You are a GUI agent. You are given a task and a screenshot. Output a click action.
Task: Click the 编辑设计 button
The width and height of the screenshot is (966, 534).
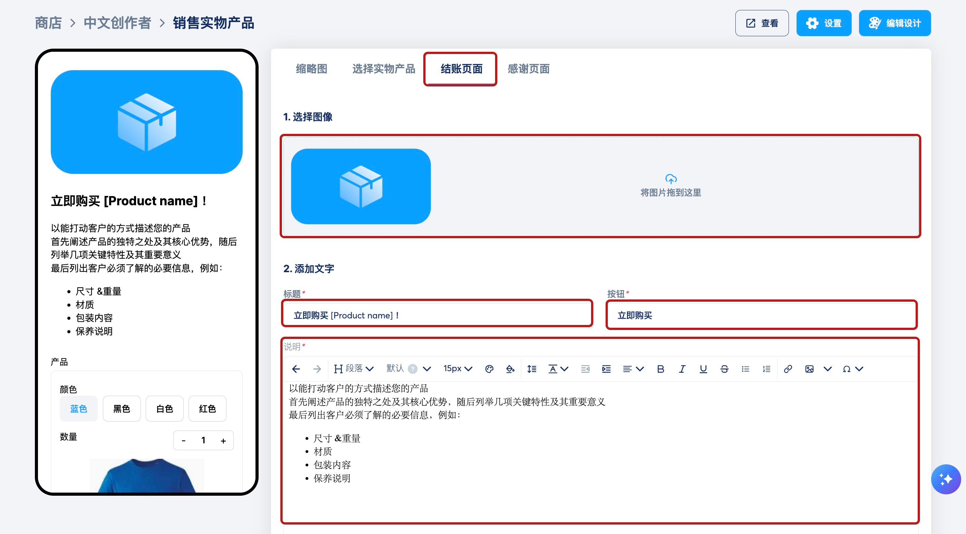point(895,23)
